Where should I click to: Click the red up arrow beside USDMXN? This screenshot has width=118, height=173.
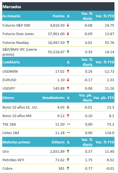[68, 71]
